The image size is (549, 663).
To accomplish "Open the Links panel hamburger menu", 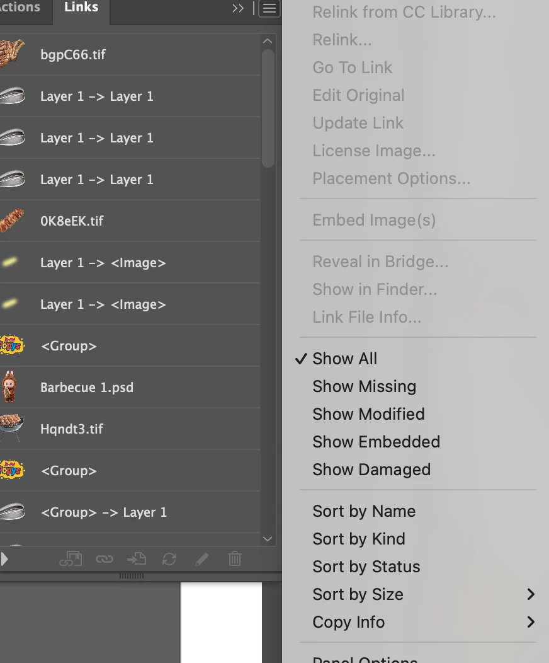I will 269,8.
